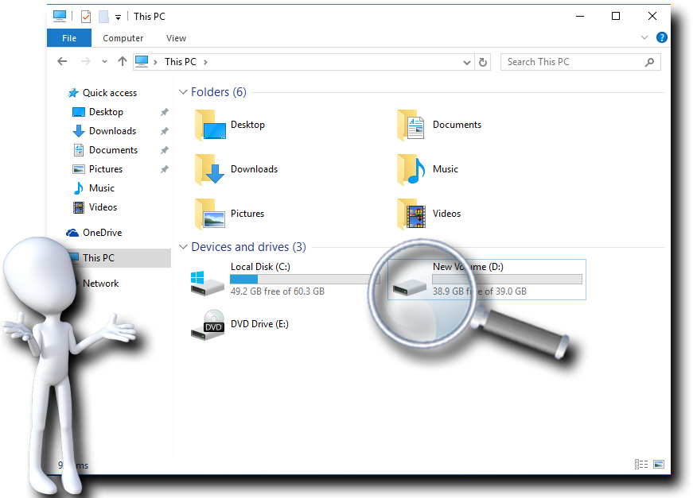The height and width of the screenshot is (498, 693).
Task: Collapse the Devices and drives group
Action: click(x=183, y=247)
